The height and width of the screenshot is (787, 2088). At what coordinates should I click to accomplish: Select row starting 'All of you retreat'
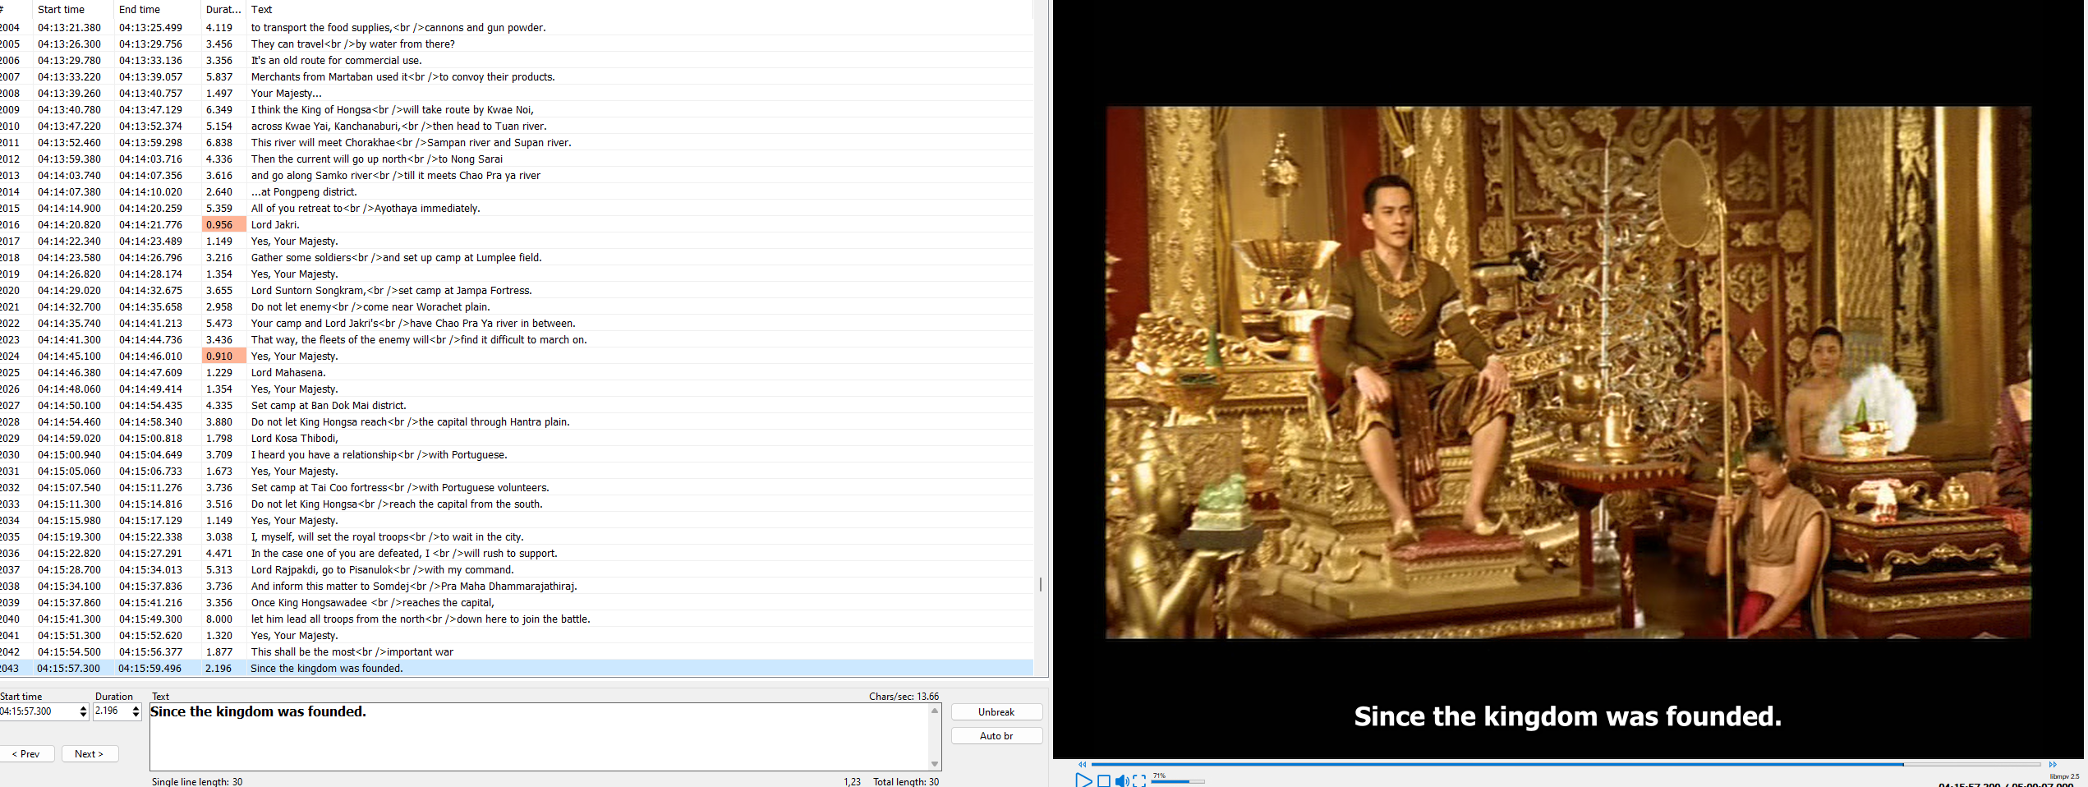pyautogui.click(x=516, y=209)
